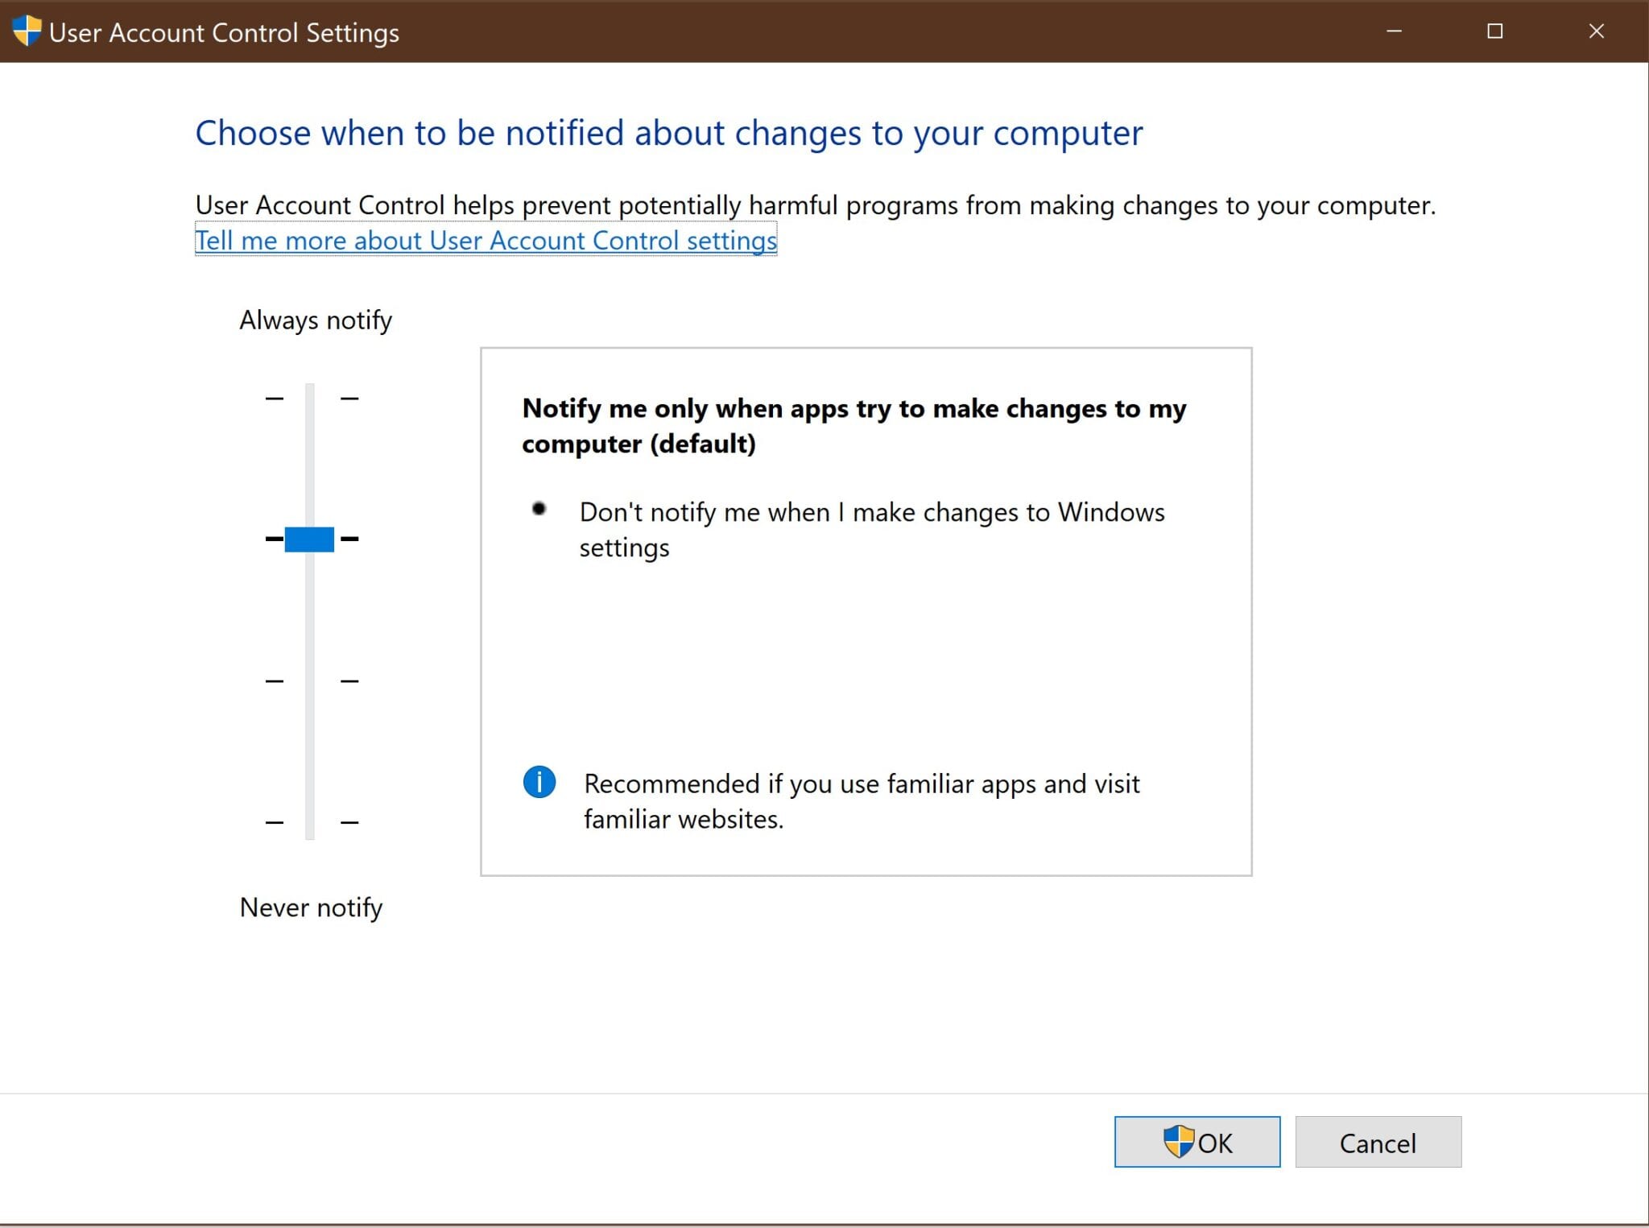Click text 'Don't notify me when I make changes'
Image resolution: width=1649 pixels, height=1228 pixels.
872,530
